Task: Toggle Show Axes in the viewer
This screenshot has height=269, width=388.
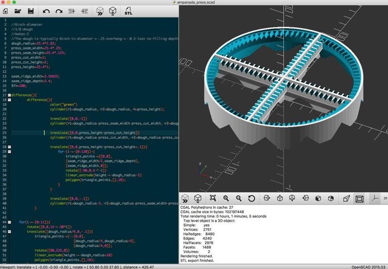Action: click(374, 198)
